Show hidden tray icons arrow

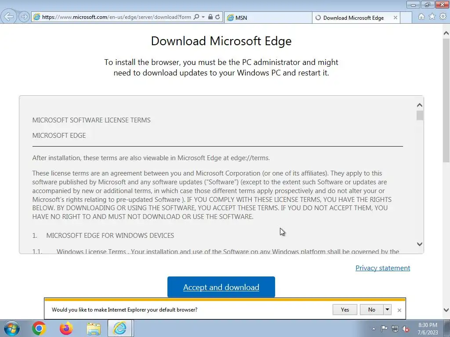(374, 329)
